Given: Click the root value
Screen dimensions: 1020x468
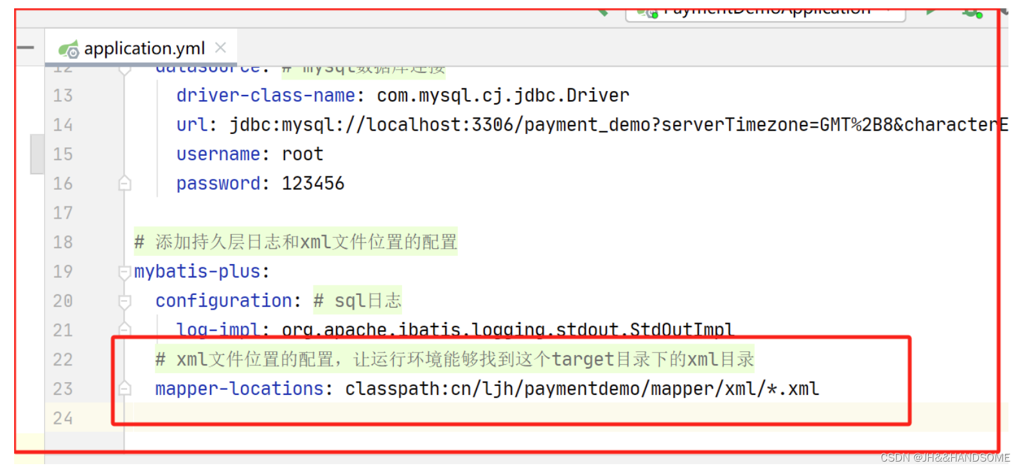Looking at the screenshot, I should coord(303,155).
